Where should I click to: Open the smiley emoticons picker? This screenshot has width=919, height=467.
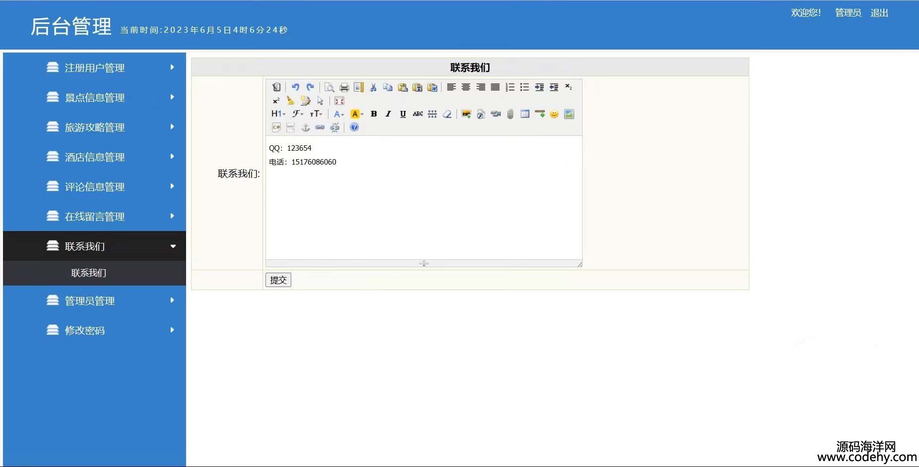click(x=554, y=114)
